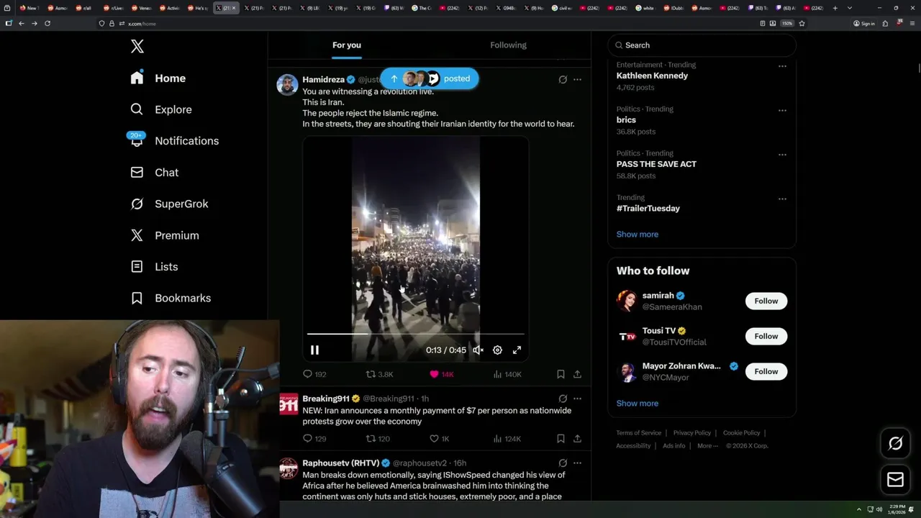Reply to Breaking911 post with 129 replies

tap(314, 438)
